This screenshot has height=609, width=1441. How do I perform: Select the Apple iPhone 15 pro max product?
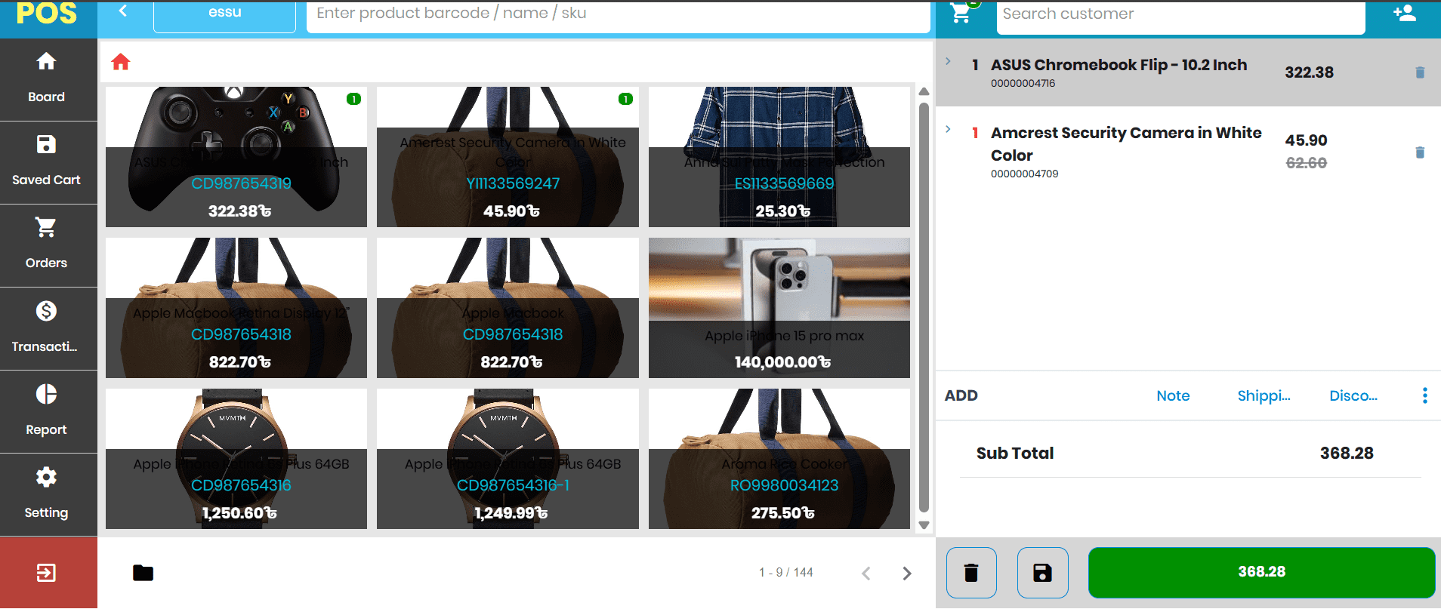point(779,308)
